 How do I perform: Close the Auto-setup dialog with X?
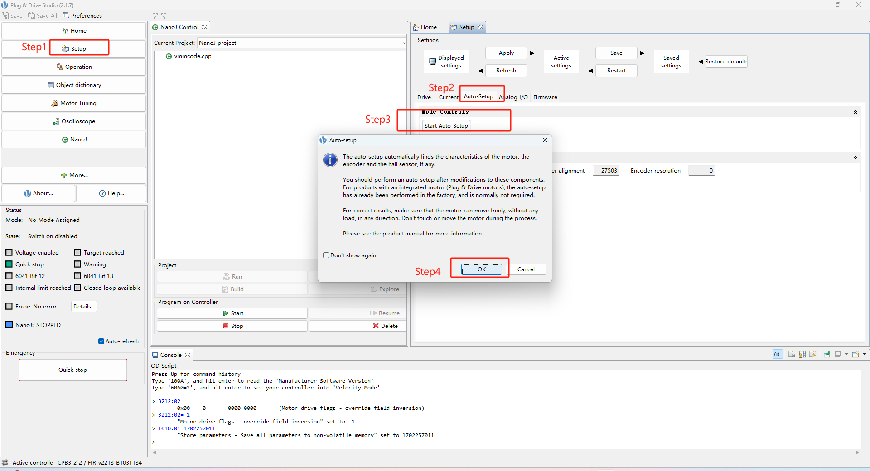(x=545, y=140)
